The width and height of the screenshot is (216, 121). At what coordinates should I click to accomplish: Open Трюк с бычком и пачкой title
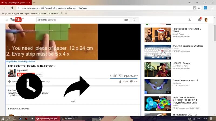click(x=185, y=80)
